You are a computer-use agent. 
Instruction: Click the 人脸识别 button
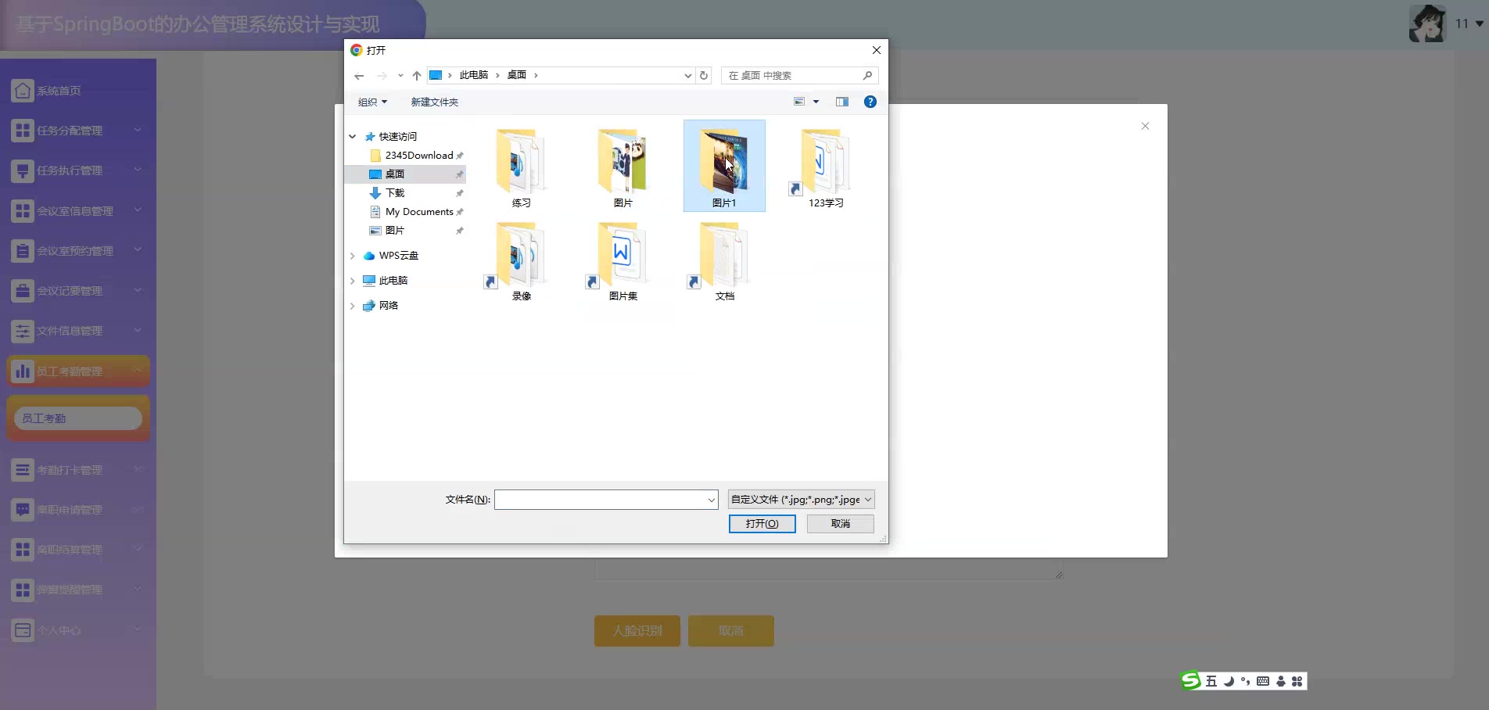(x=636, y=630)
